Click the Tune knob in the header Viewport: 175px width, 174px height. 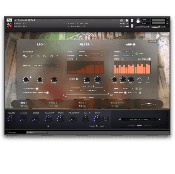click(x=138, y=21)
